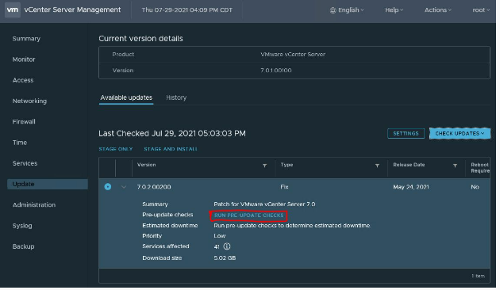The image size is (500, 290).
Task: Open the Administration page
Action: (x=34, y=205)
